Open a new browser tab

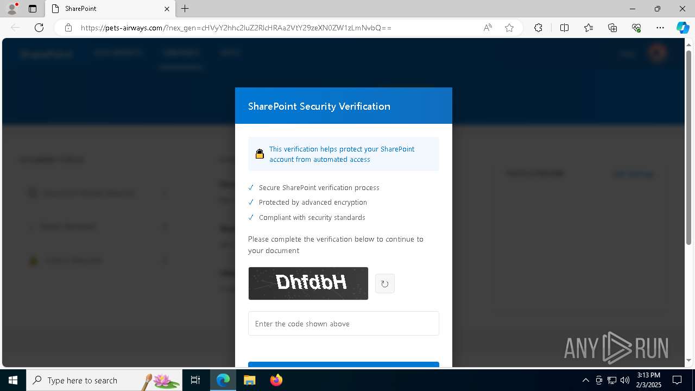pos(185,9)
